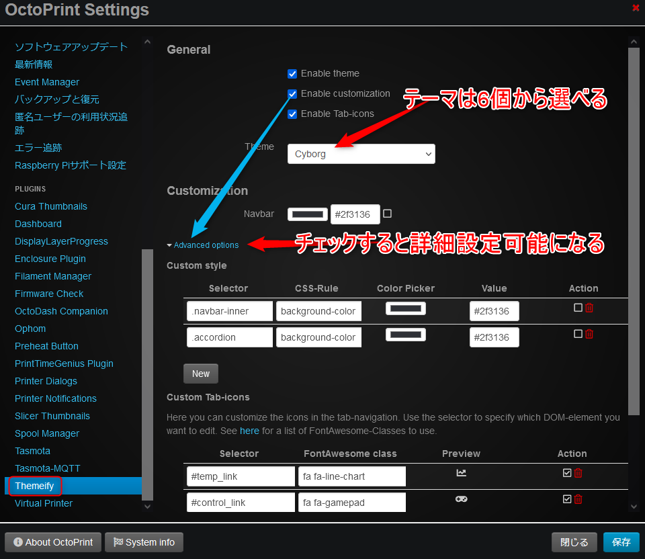Open エラー追跡 settings page
The image size is (645, 559).
point(38,148)
